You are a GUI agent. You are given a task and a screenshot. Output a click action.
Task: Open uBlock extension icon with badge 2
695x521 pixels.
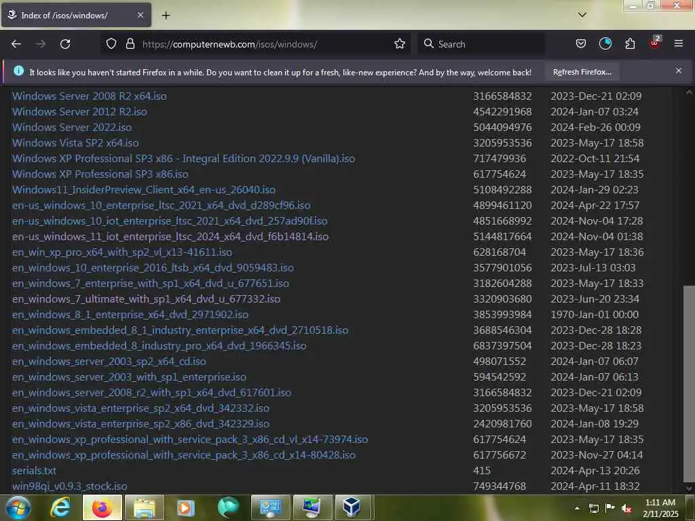(x=655, y=43)
